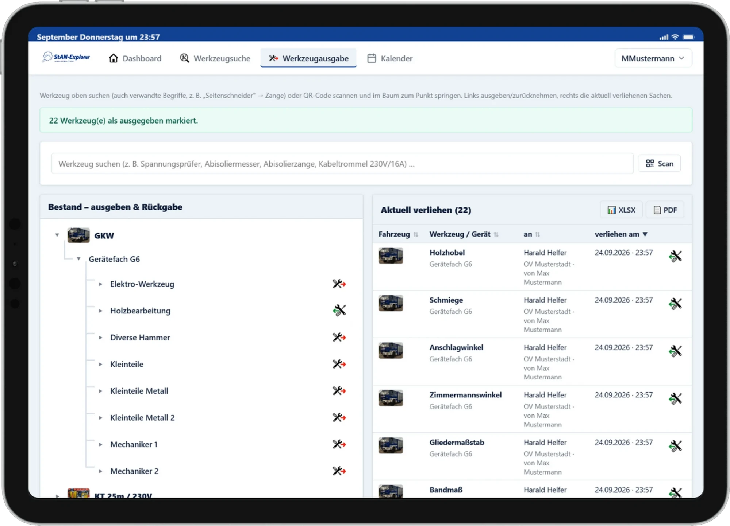730x526 pixels.
Task: Open the Kalender tab
Action: [x=390, y=58]
